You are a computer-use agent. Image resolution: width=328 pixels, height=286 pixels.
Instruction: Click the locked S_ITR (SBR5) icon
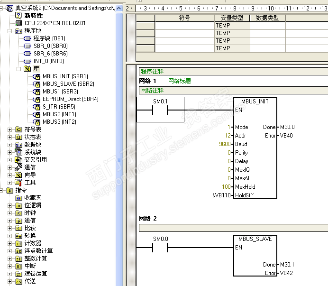click(36, 107)
